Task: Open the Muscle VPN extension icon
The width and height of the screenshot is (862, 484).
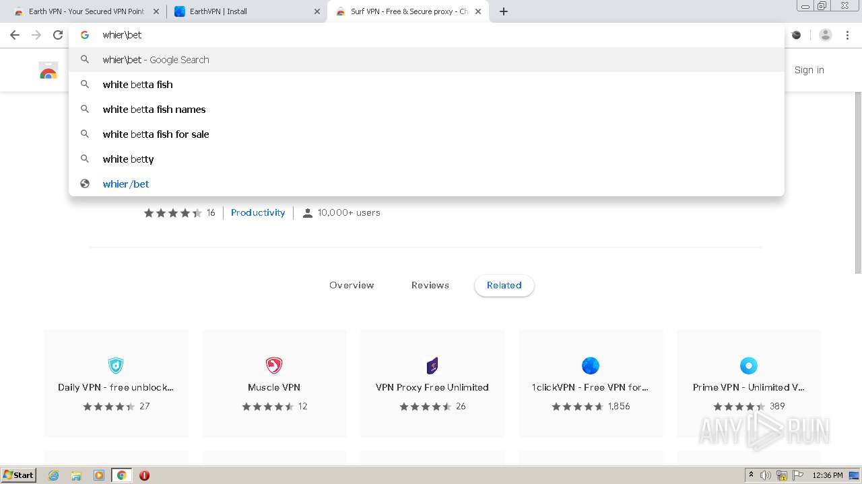Action: coord(274,366)
